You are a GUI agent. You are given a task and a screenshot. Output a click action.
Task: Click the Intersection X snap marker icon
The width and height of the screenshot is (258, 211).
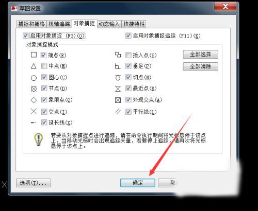click(x=34, y=111)
